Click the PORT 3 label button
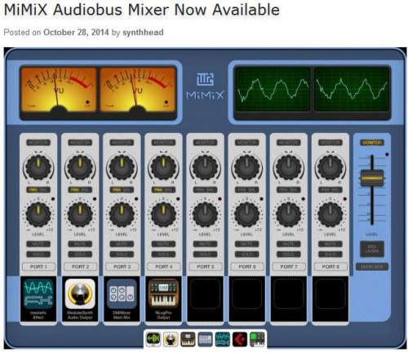Viewport: 408px width, 353px height. click(122, 267)
